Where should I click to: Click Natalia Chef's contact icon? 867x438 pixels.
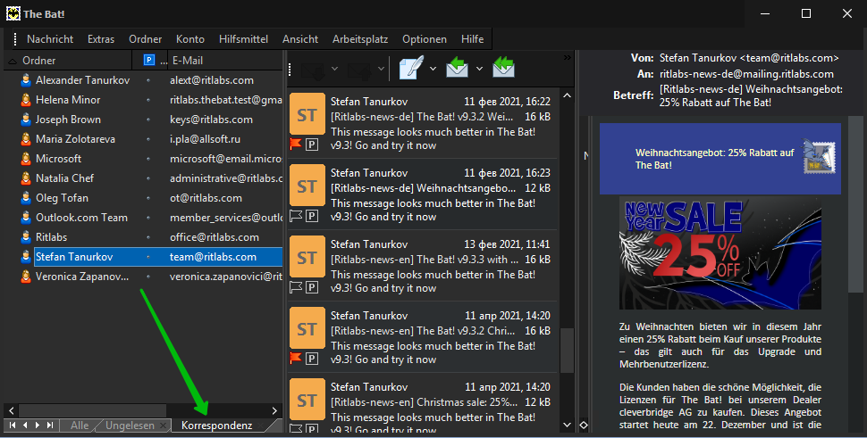pos(25,178)
